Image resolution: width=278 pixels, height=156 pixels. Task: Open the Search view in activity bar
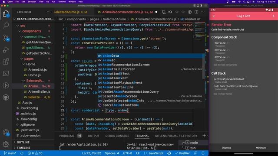click(x=6, y=26)
